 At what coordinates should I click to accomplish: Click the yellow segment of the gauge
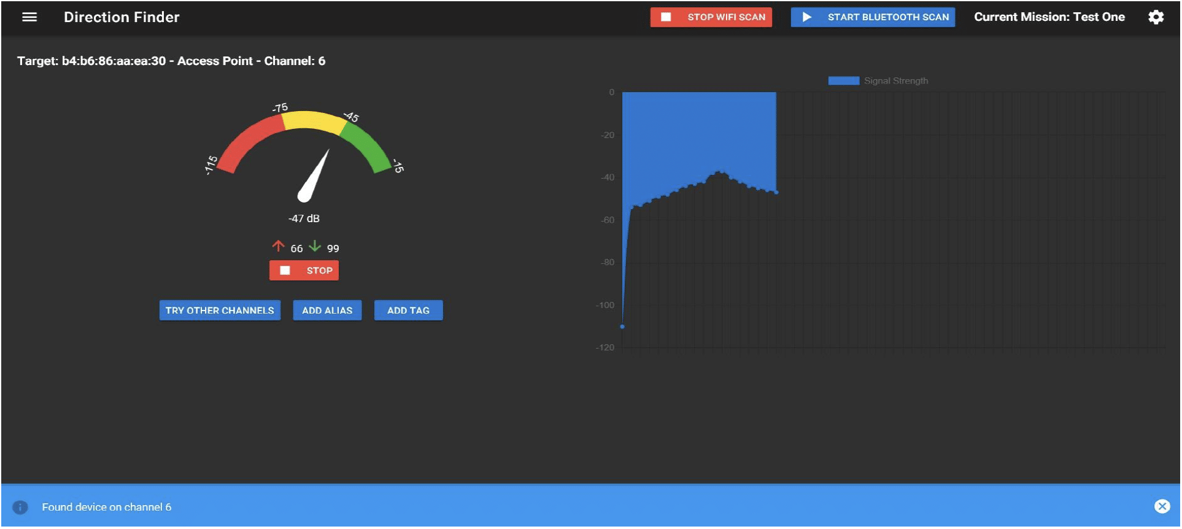pyautogui.click(x=314, y=120)
